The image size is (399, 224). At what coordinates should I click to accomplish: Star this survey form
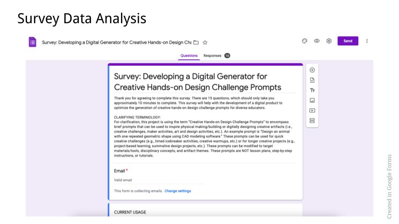205,42
